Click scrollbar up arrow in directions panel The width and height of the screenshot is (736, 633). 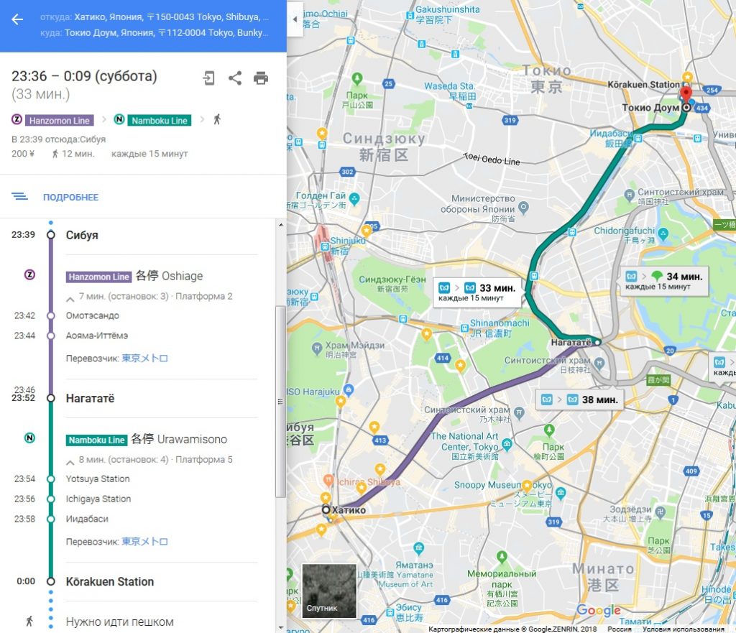point(281,225)
